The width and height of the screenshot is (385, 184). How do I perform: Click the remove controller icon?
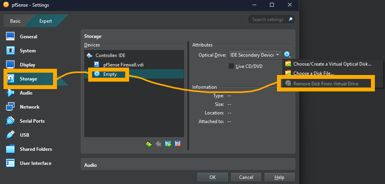158,144
